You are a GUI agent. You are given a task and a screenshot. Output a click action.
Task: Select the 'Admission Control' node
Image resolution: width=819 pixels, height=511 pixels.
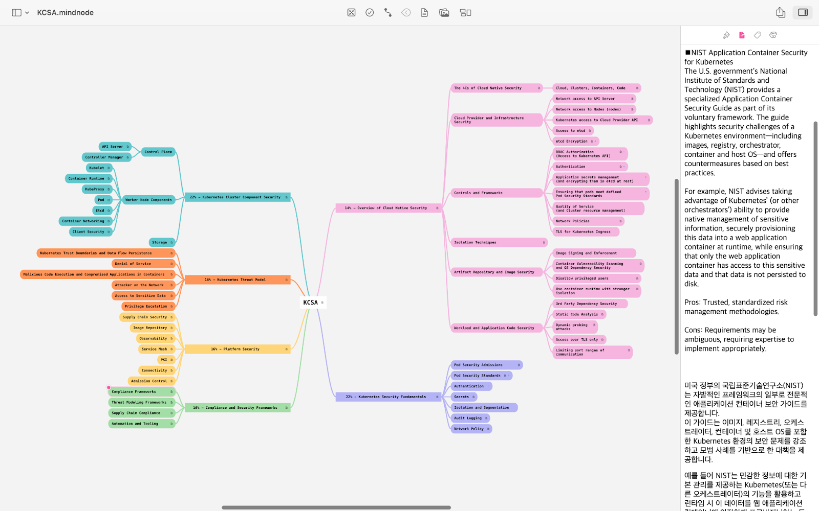(x=152, y=381)
